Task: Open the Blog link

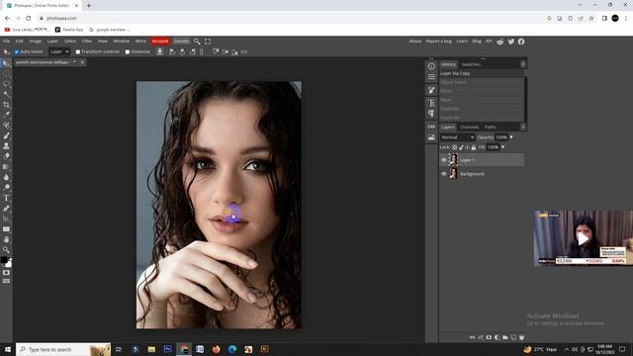Action: tap(477, 42)
